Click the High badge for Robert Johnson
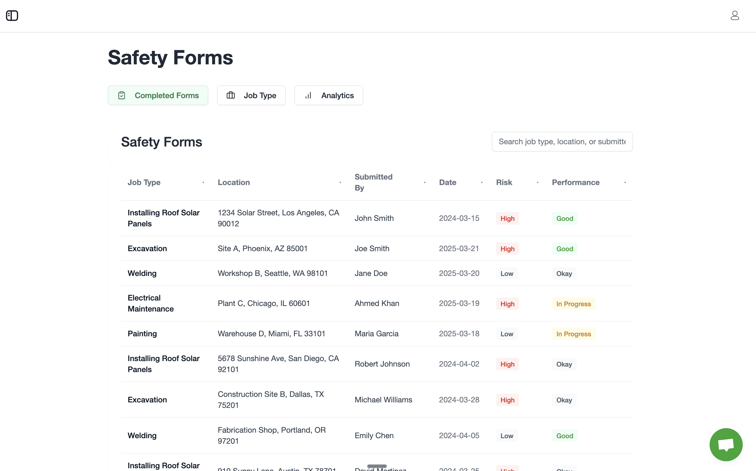This screenshot has width=756, height=471. pyautogui.click(x=507, y=364)
